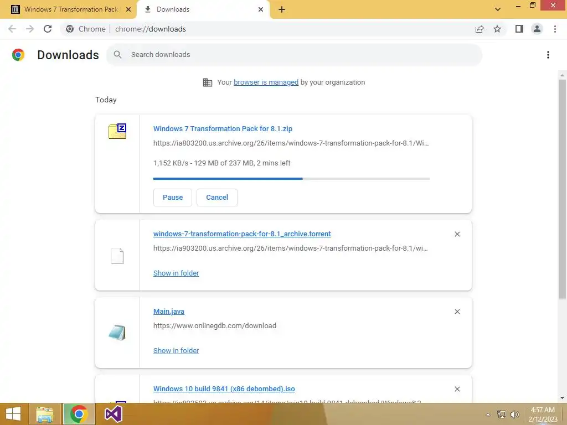Viewport: 567px width, 425px height.
Task: Click the network tray icon
Action: [x=502, y=414]
